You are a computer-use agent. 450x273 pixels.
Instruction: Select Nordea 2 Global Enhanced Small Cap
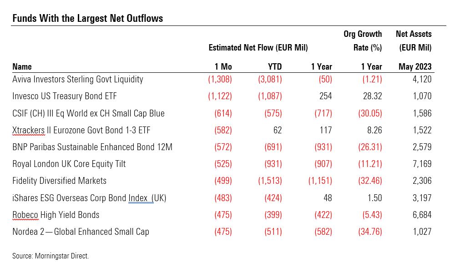click(x=81, y=232)
